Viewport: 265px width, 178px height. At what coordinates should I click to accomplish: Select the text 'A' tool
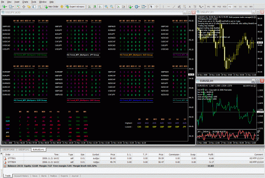point(190,7)
